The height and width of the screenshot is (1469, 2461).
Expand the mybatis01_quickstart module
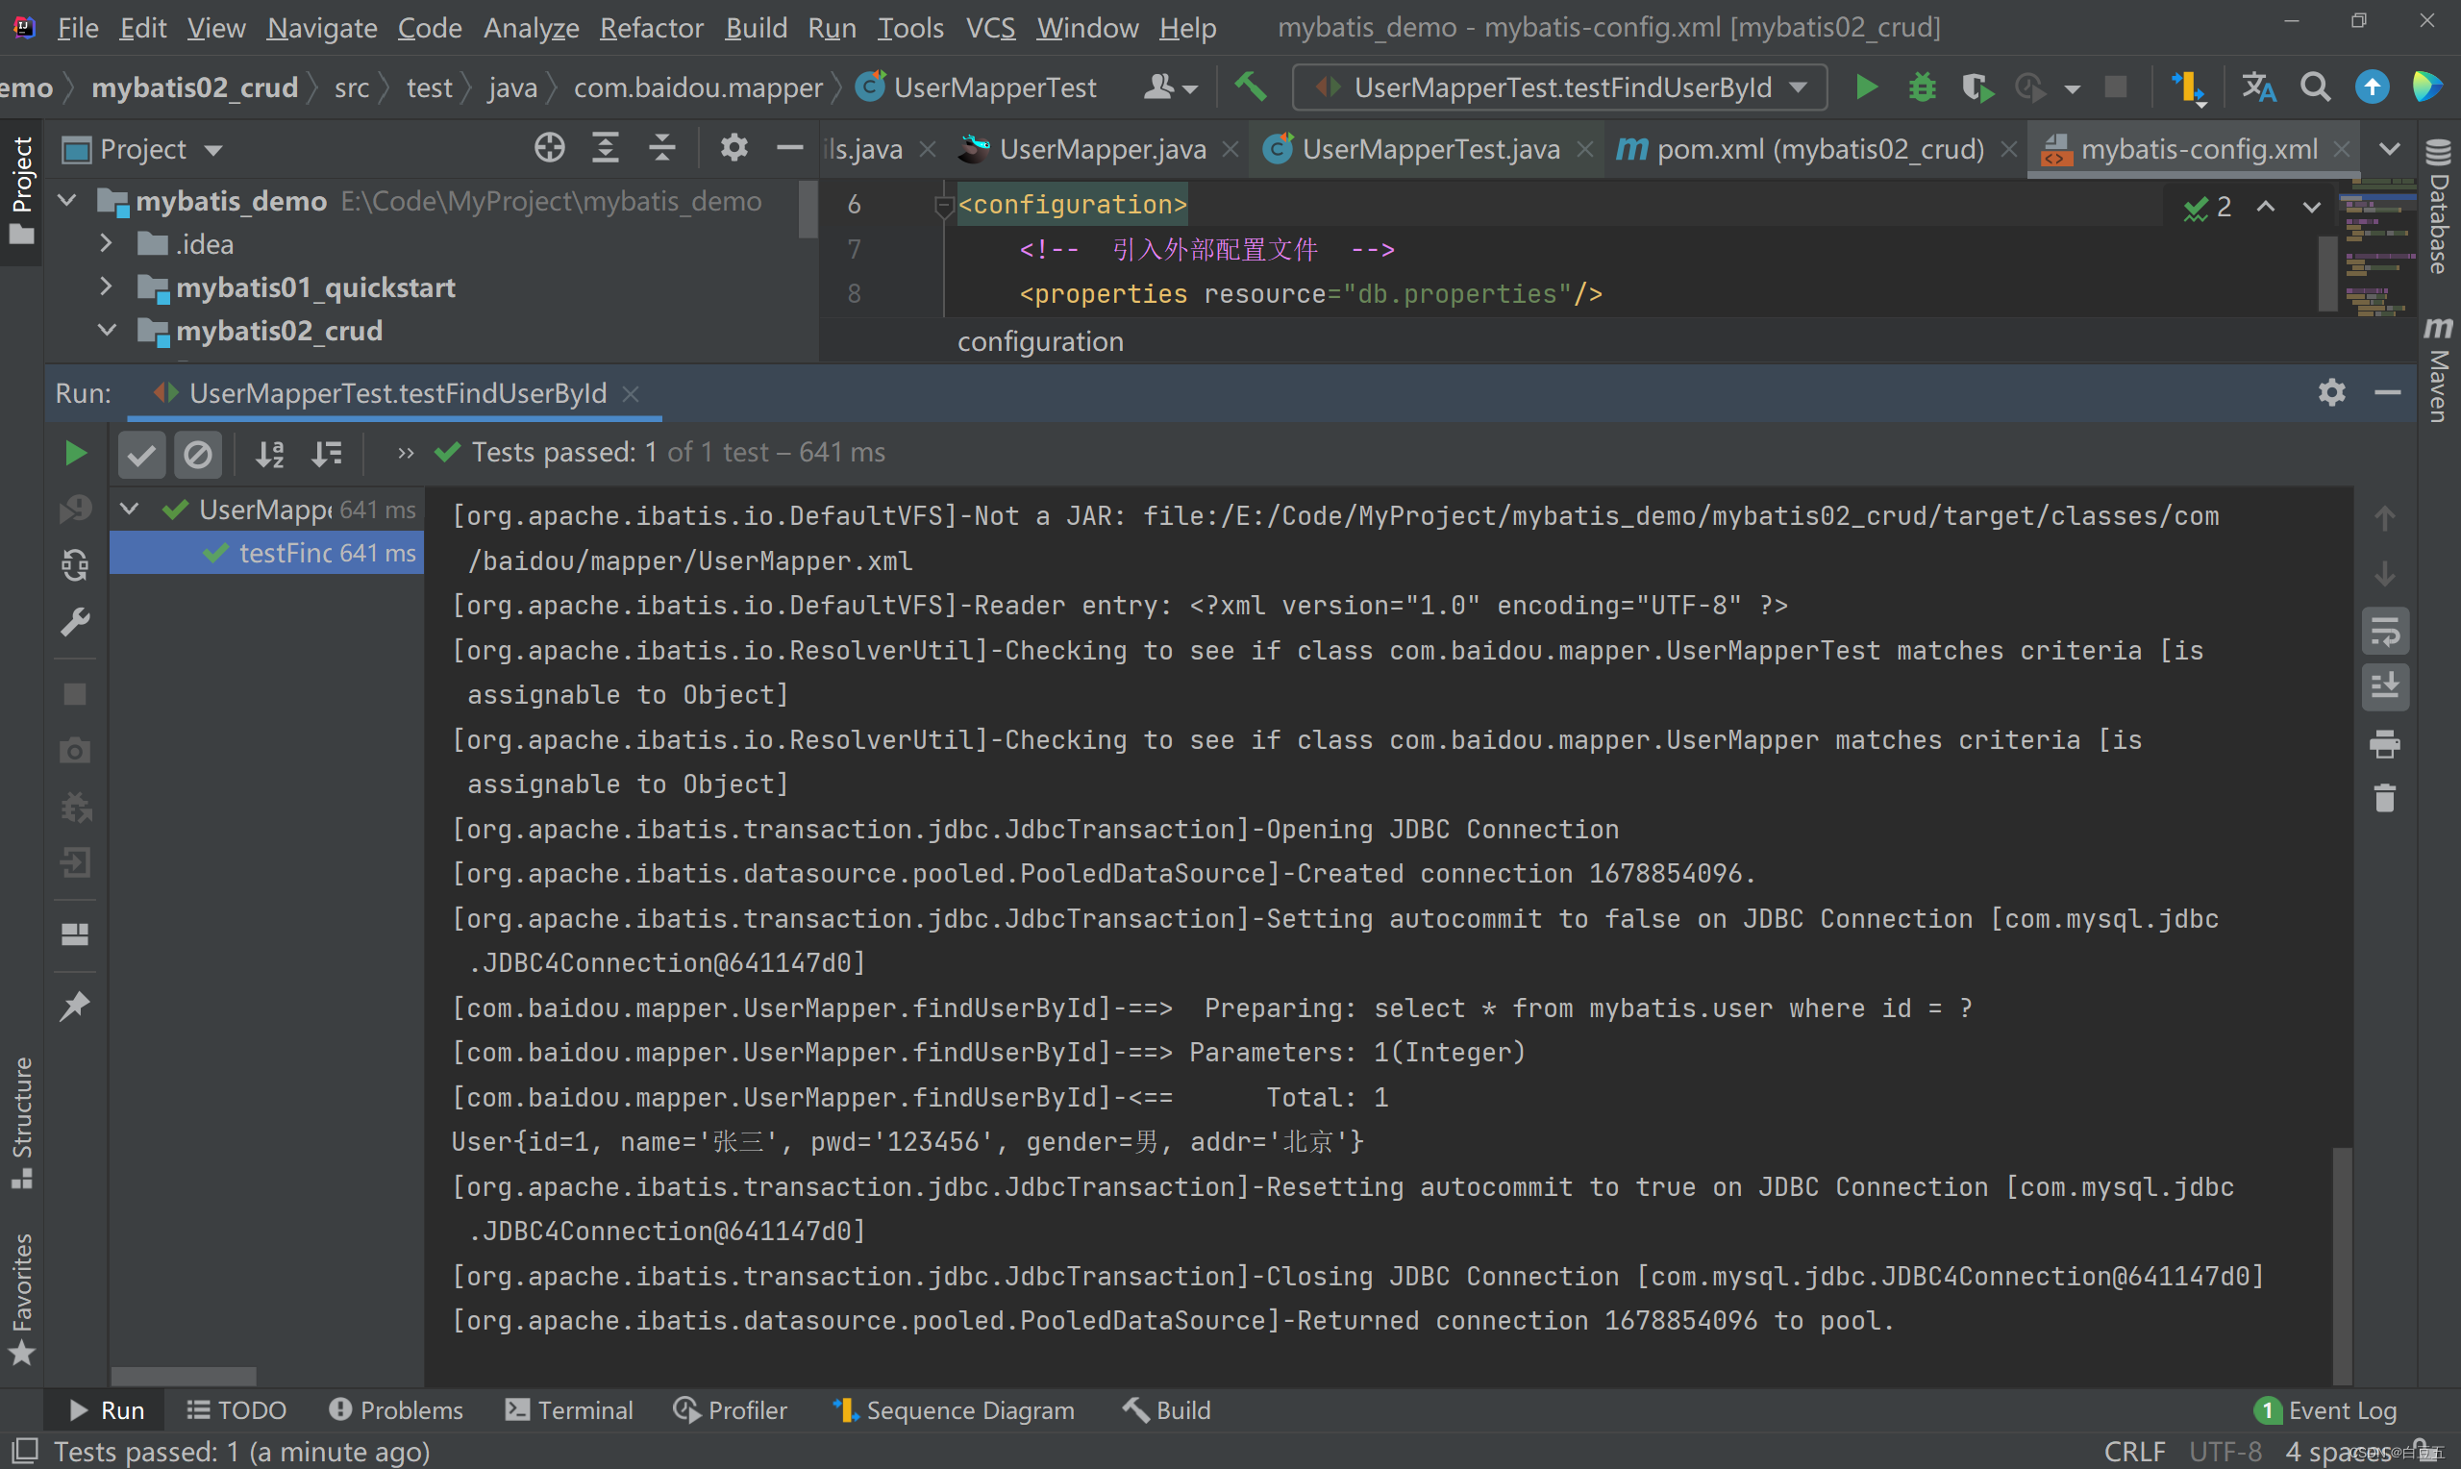106,287
